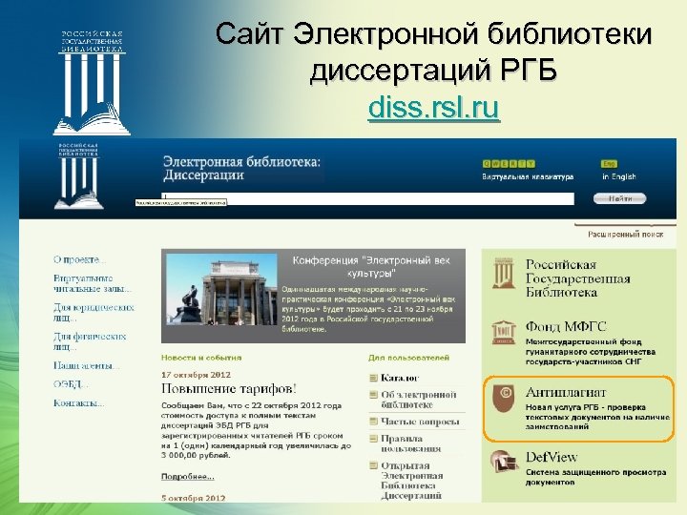This screenshot has width=687, height=515.
Task: Open 'Повышение тарифов!' news headline
Action: tap(229, 388)
